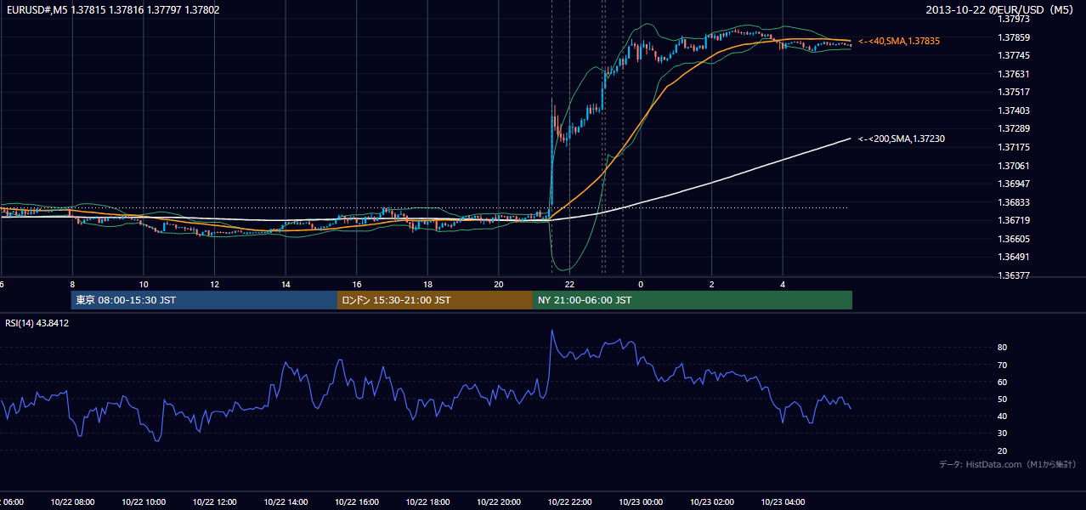Click hour tick 16 under price chart
Screen dimensions: 1086x510
tap(357, 284)
